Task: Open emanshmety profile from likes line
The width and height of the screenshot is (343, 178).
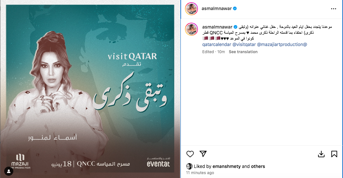Action: click(x=226, y=166)
